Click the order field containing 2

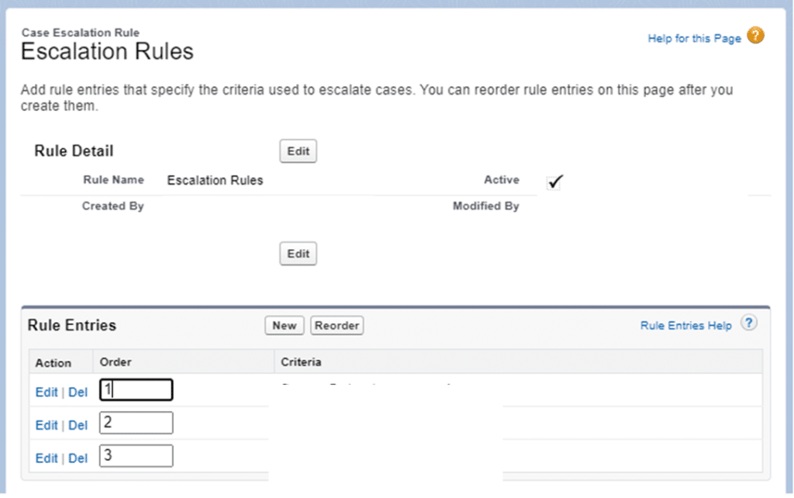(x=136, y=423)
